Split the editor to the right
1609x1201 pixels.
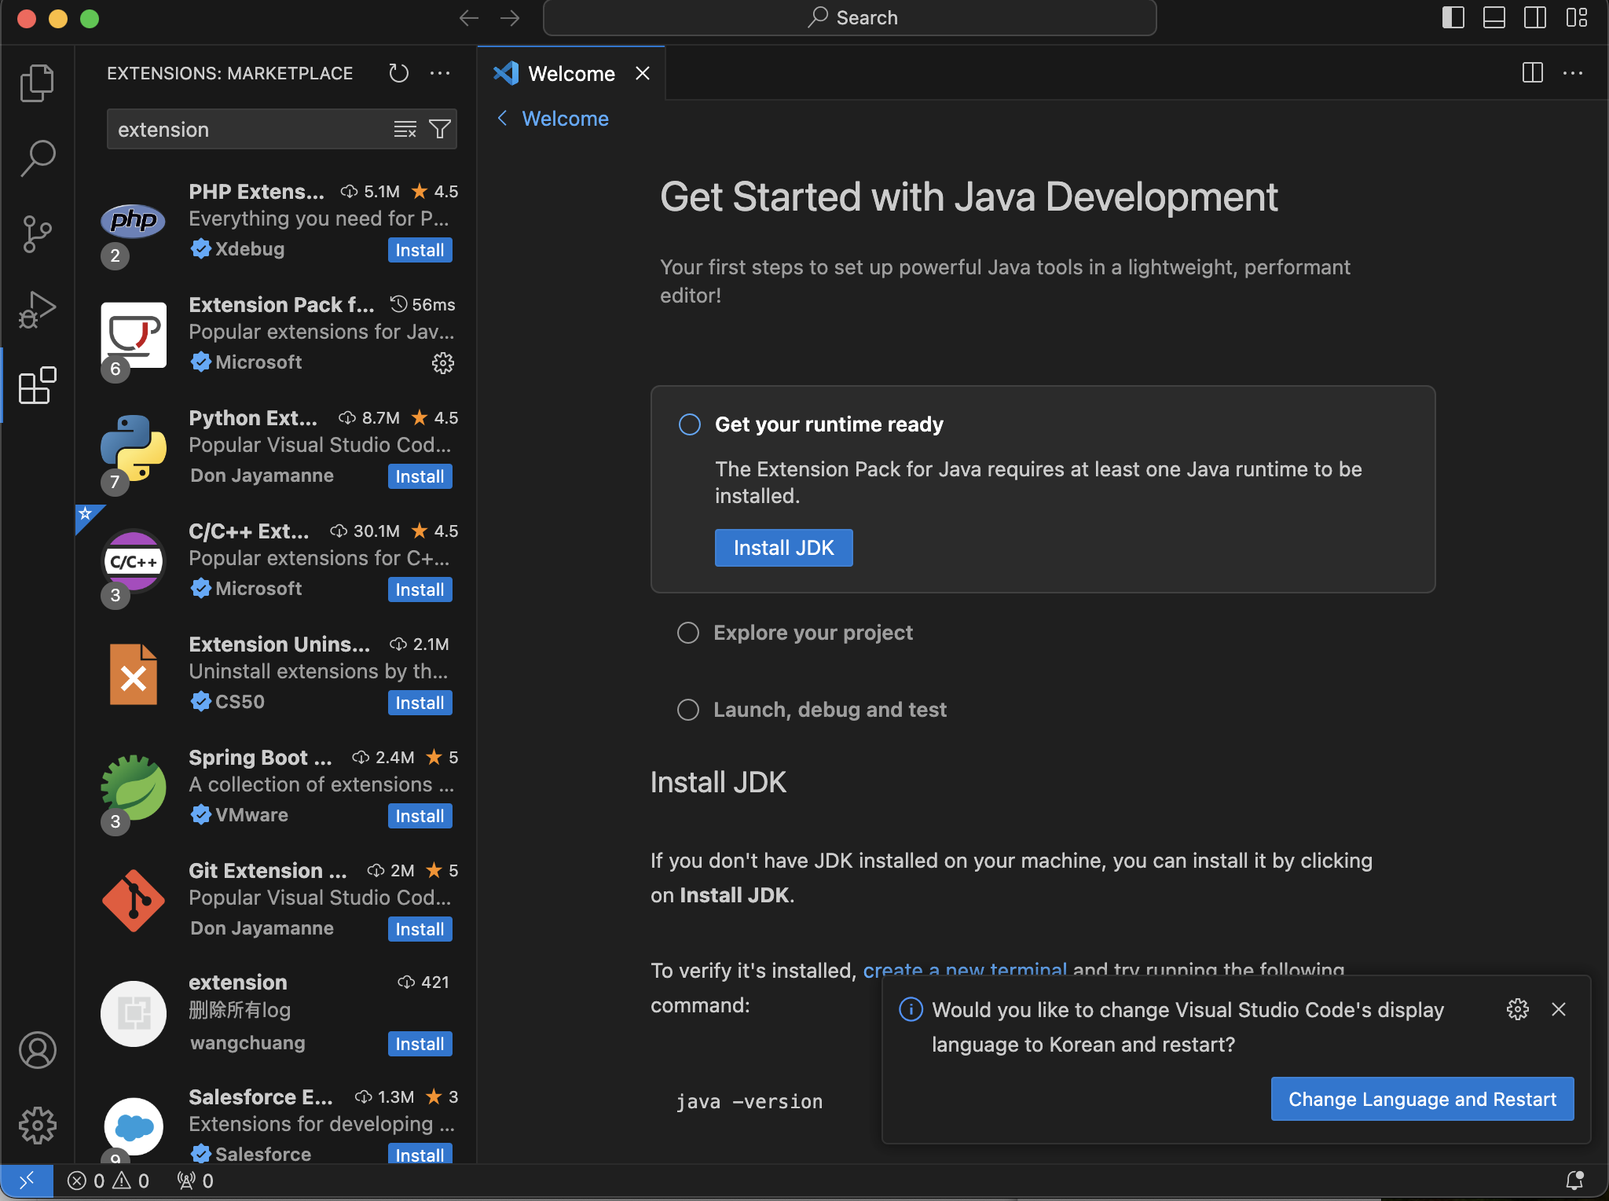[1532, 73]
